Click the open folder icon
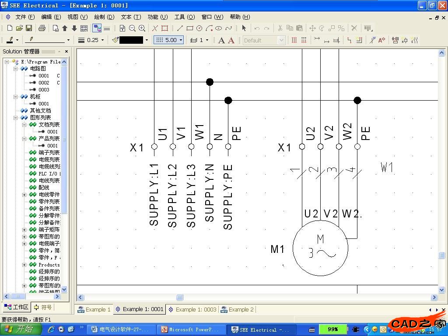This screenshot has height=336, width=448. click(x=19, y=28)
